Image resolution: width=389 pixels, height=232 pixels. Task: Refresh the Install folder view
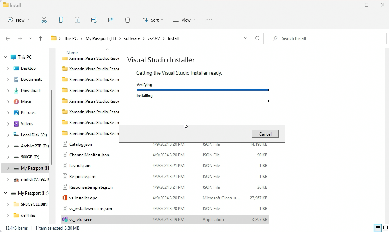(x=257, y=38)
